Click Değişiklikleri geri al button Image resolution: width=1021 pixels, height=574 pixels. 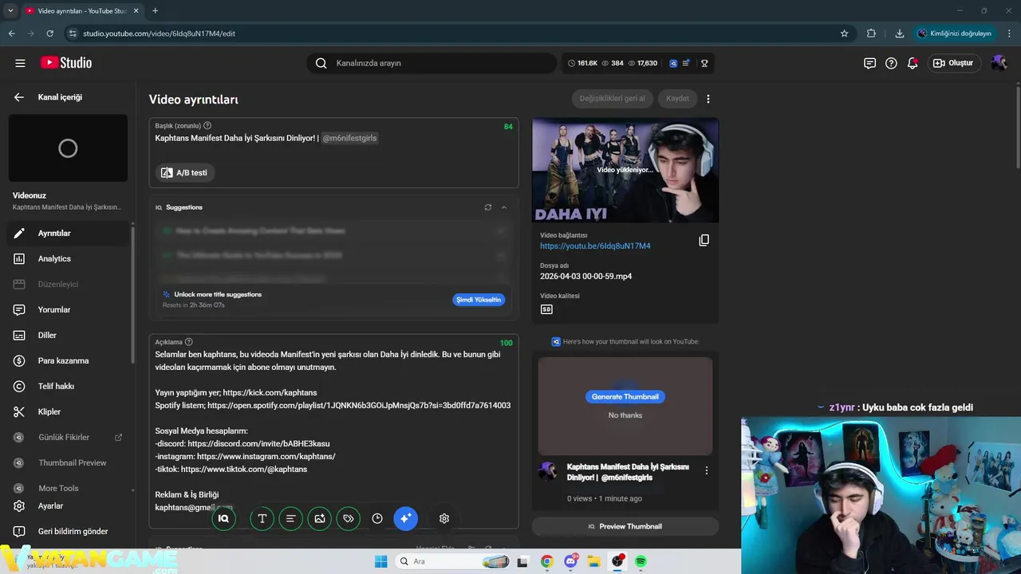(x=612, y=99)
